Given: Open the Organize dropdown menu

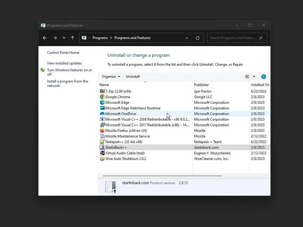Looking at the screenshot, I should point(111,77).
